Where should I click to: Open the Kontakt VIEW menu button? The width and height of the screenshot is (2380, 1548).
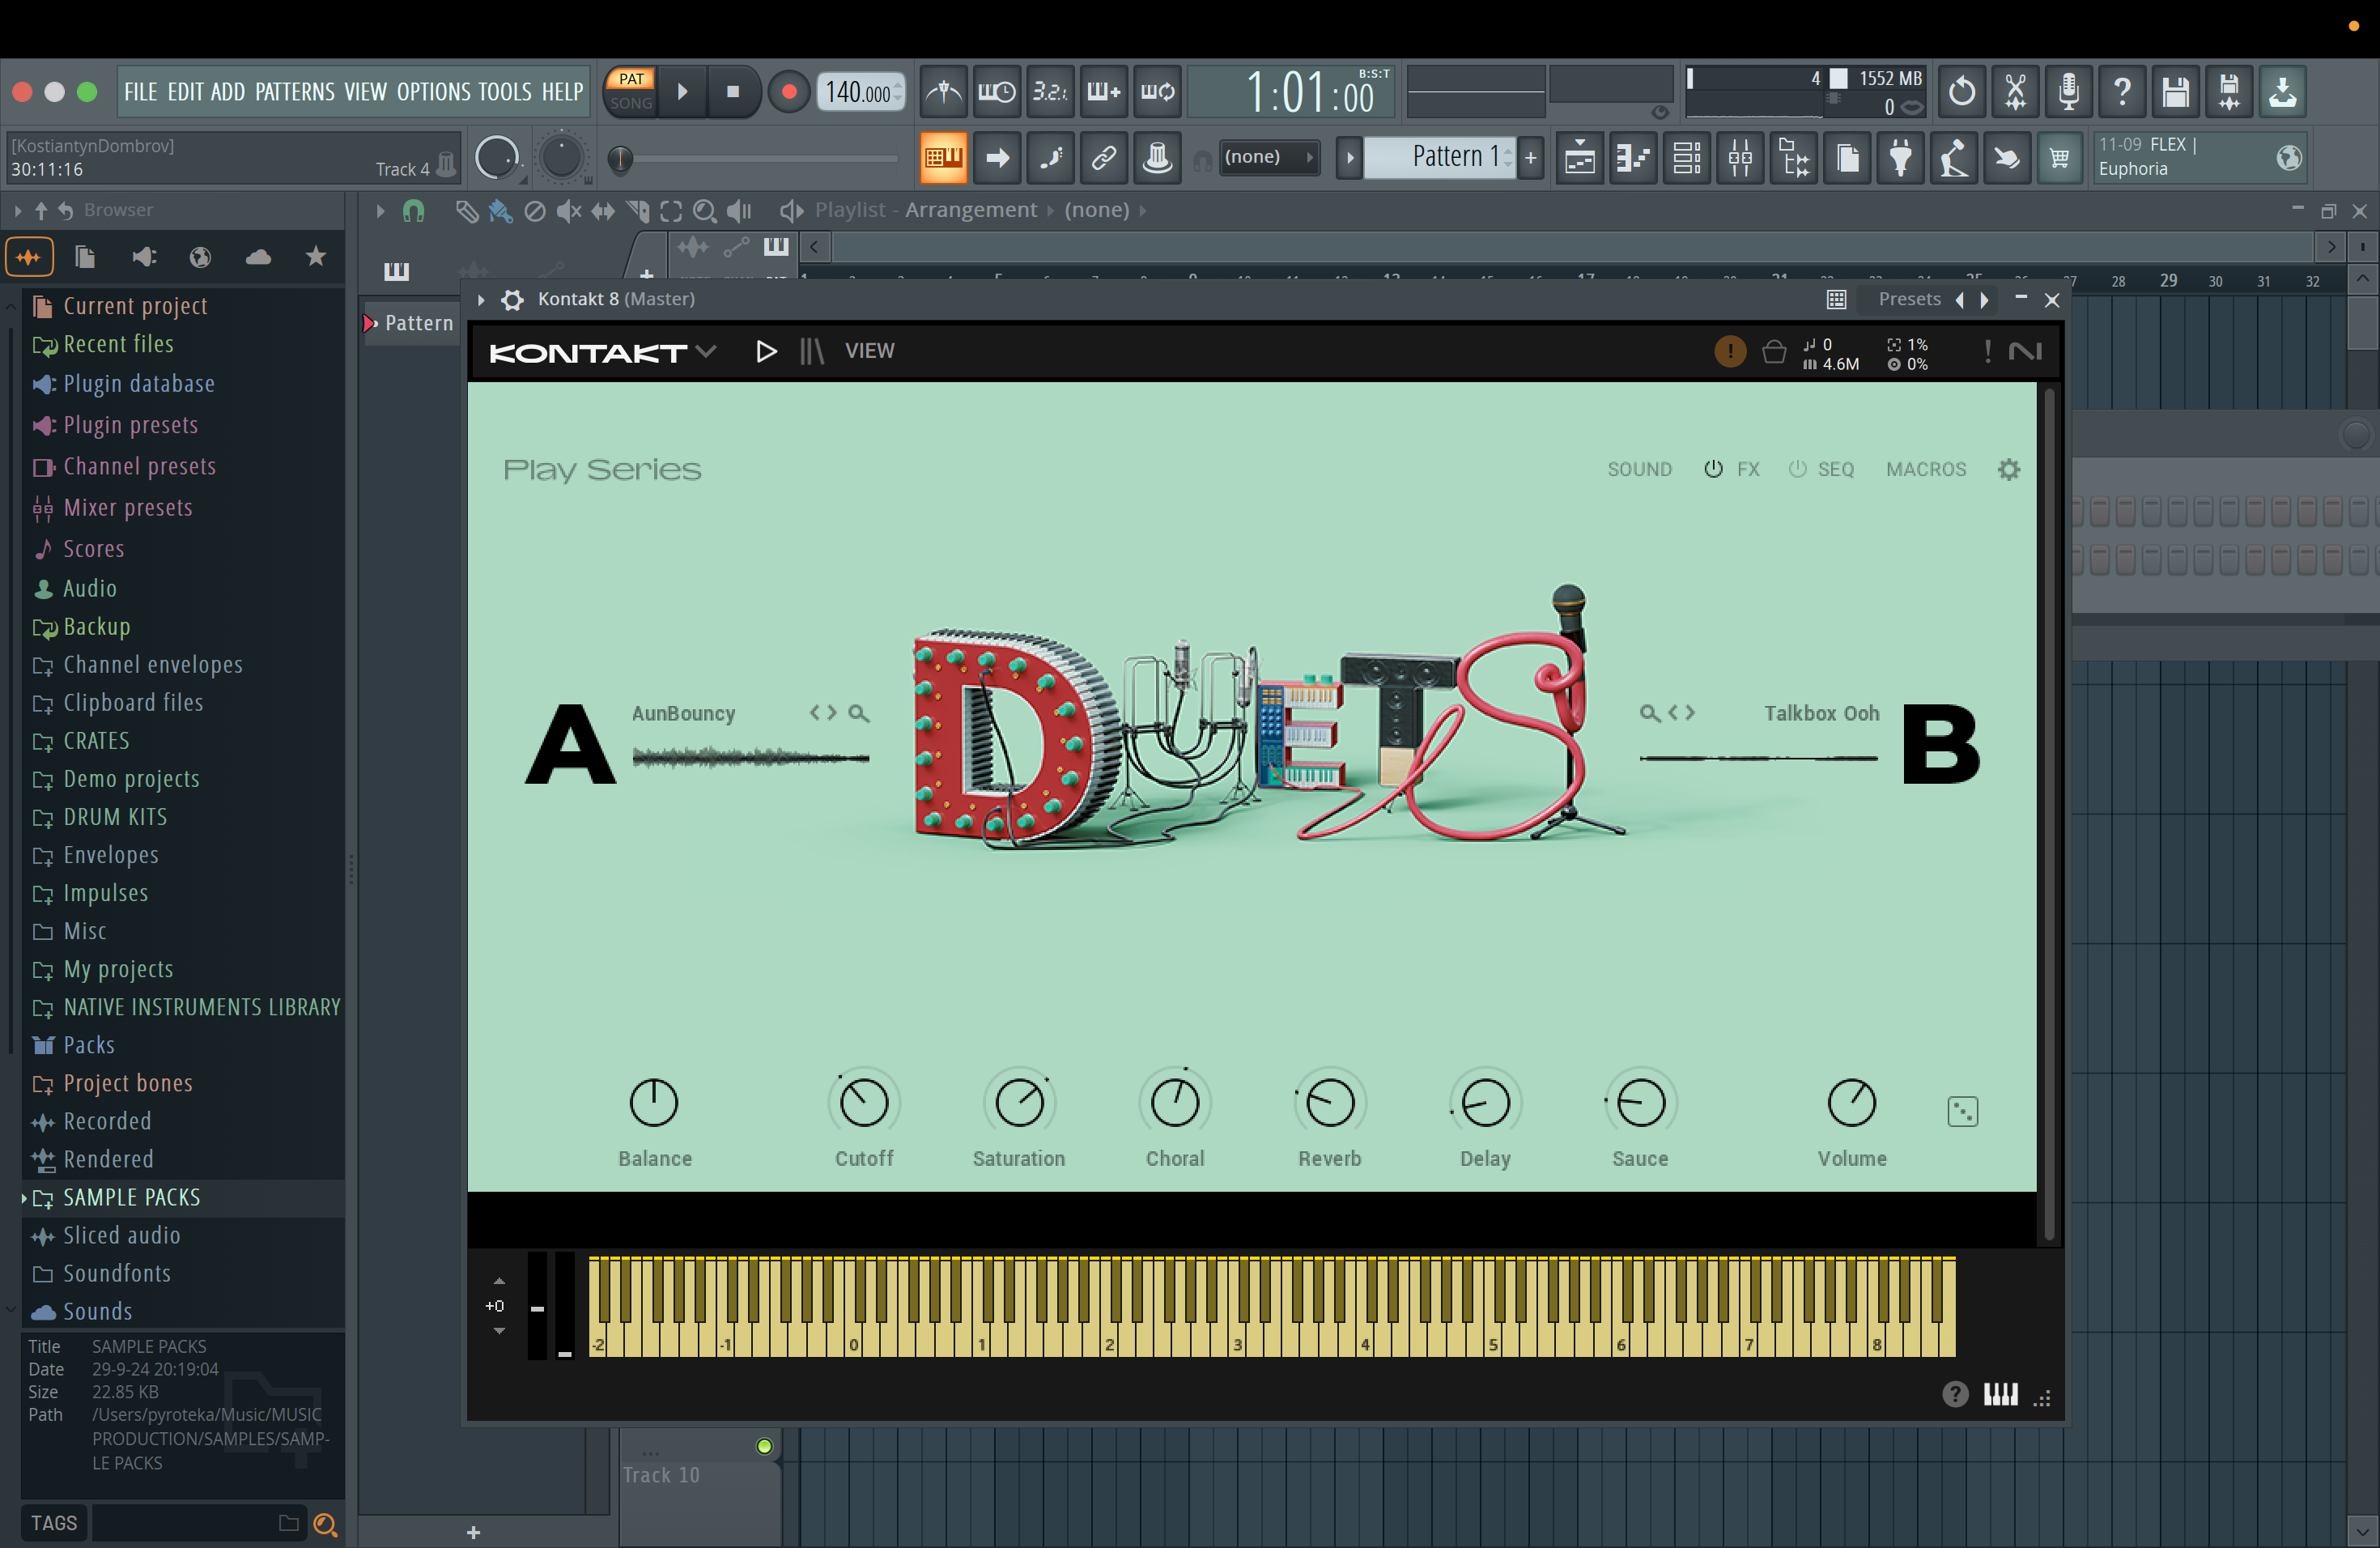click(869, 351)
